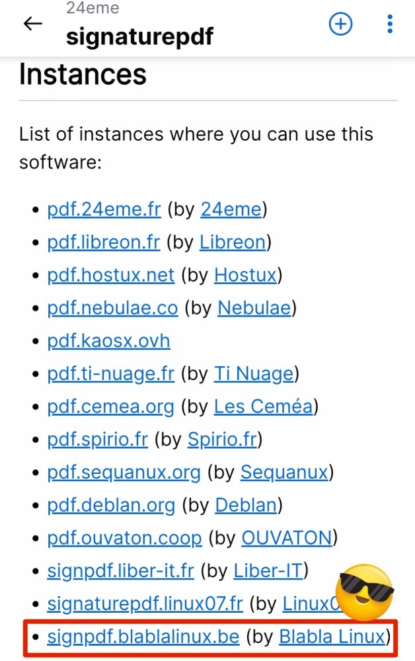
Task: Open the signaturepdf.linux07.fr instance
Action: 145,603
